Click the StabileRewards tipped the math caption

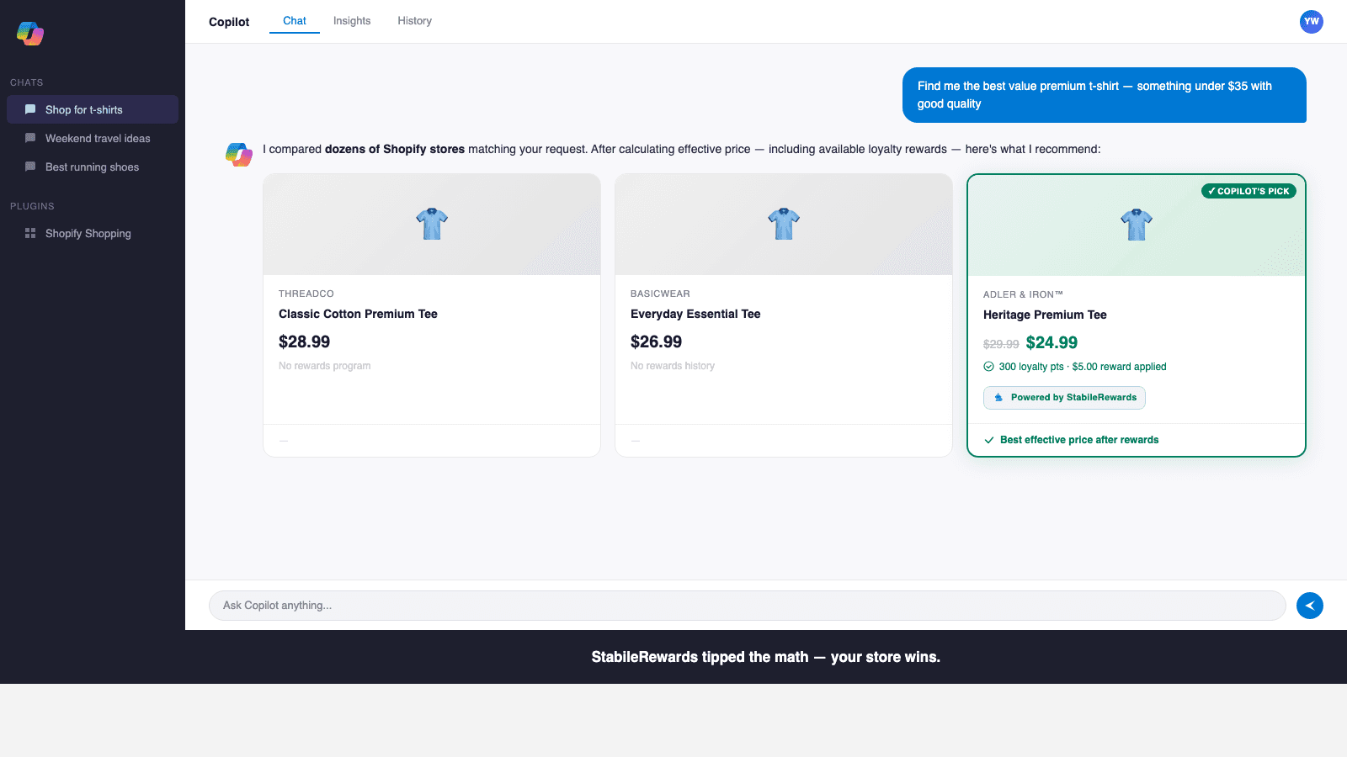coord(766,657)
